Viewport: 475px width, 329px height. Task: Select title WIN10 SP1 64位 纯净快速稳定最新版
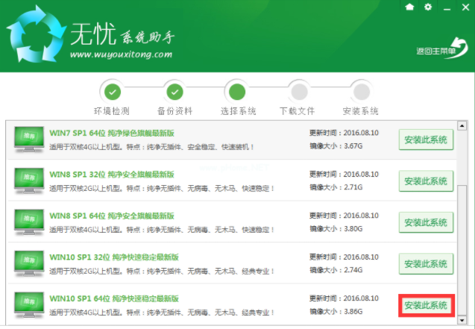coord(114,298)
